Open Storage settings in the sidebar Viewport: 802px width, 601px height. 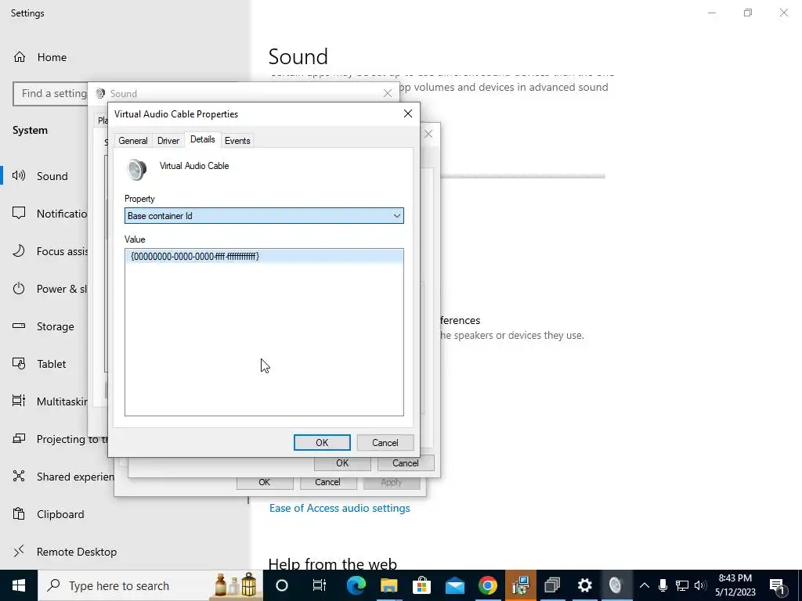(x=44, y=326)
